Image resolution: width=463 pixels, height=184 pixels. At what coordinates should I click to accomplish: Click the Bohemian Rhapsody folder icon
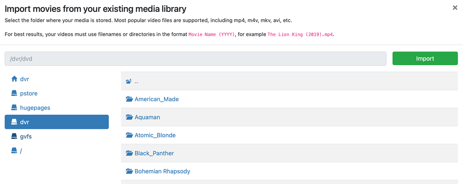[129, 172]
